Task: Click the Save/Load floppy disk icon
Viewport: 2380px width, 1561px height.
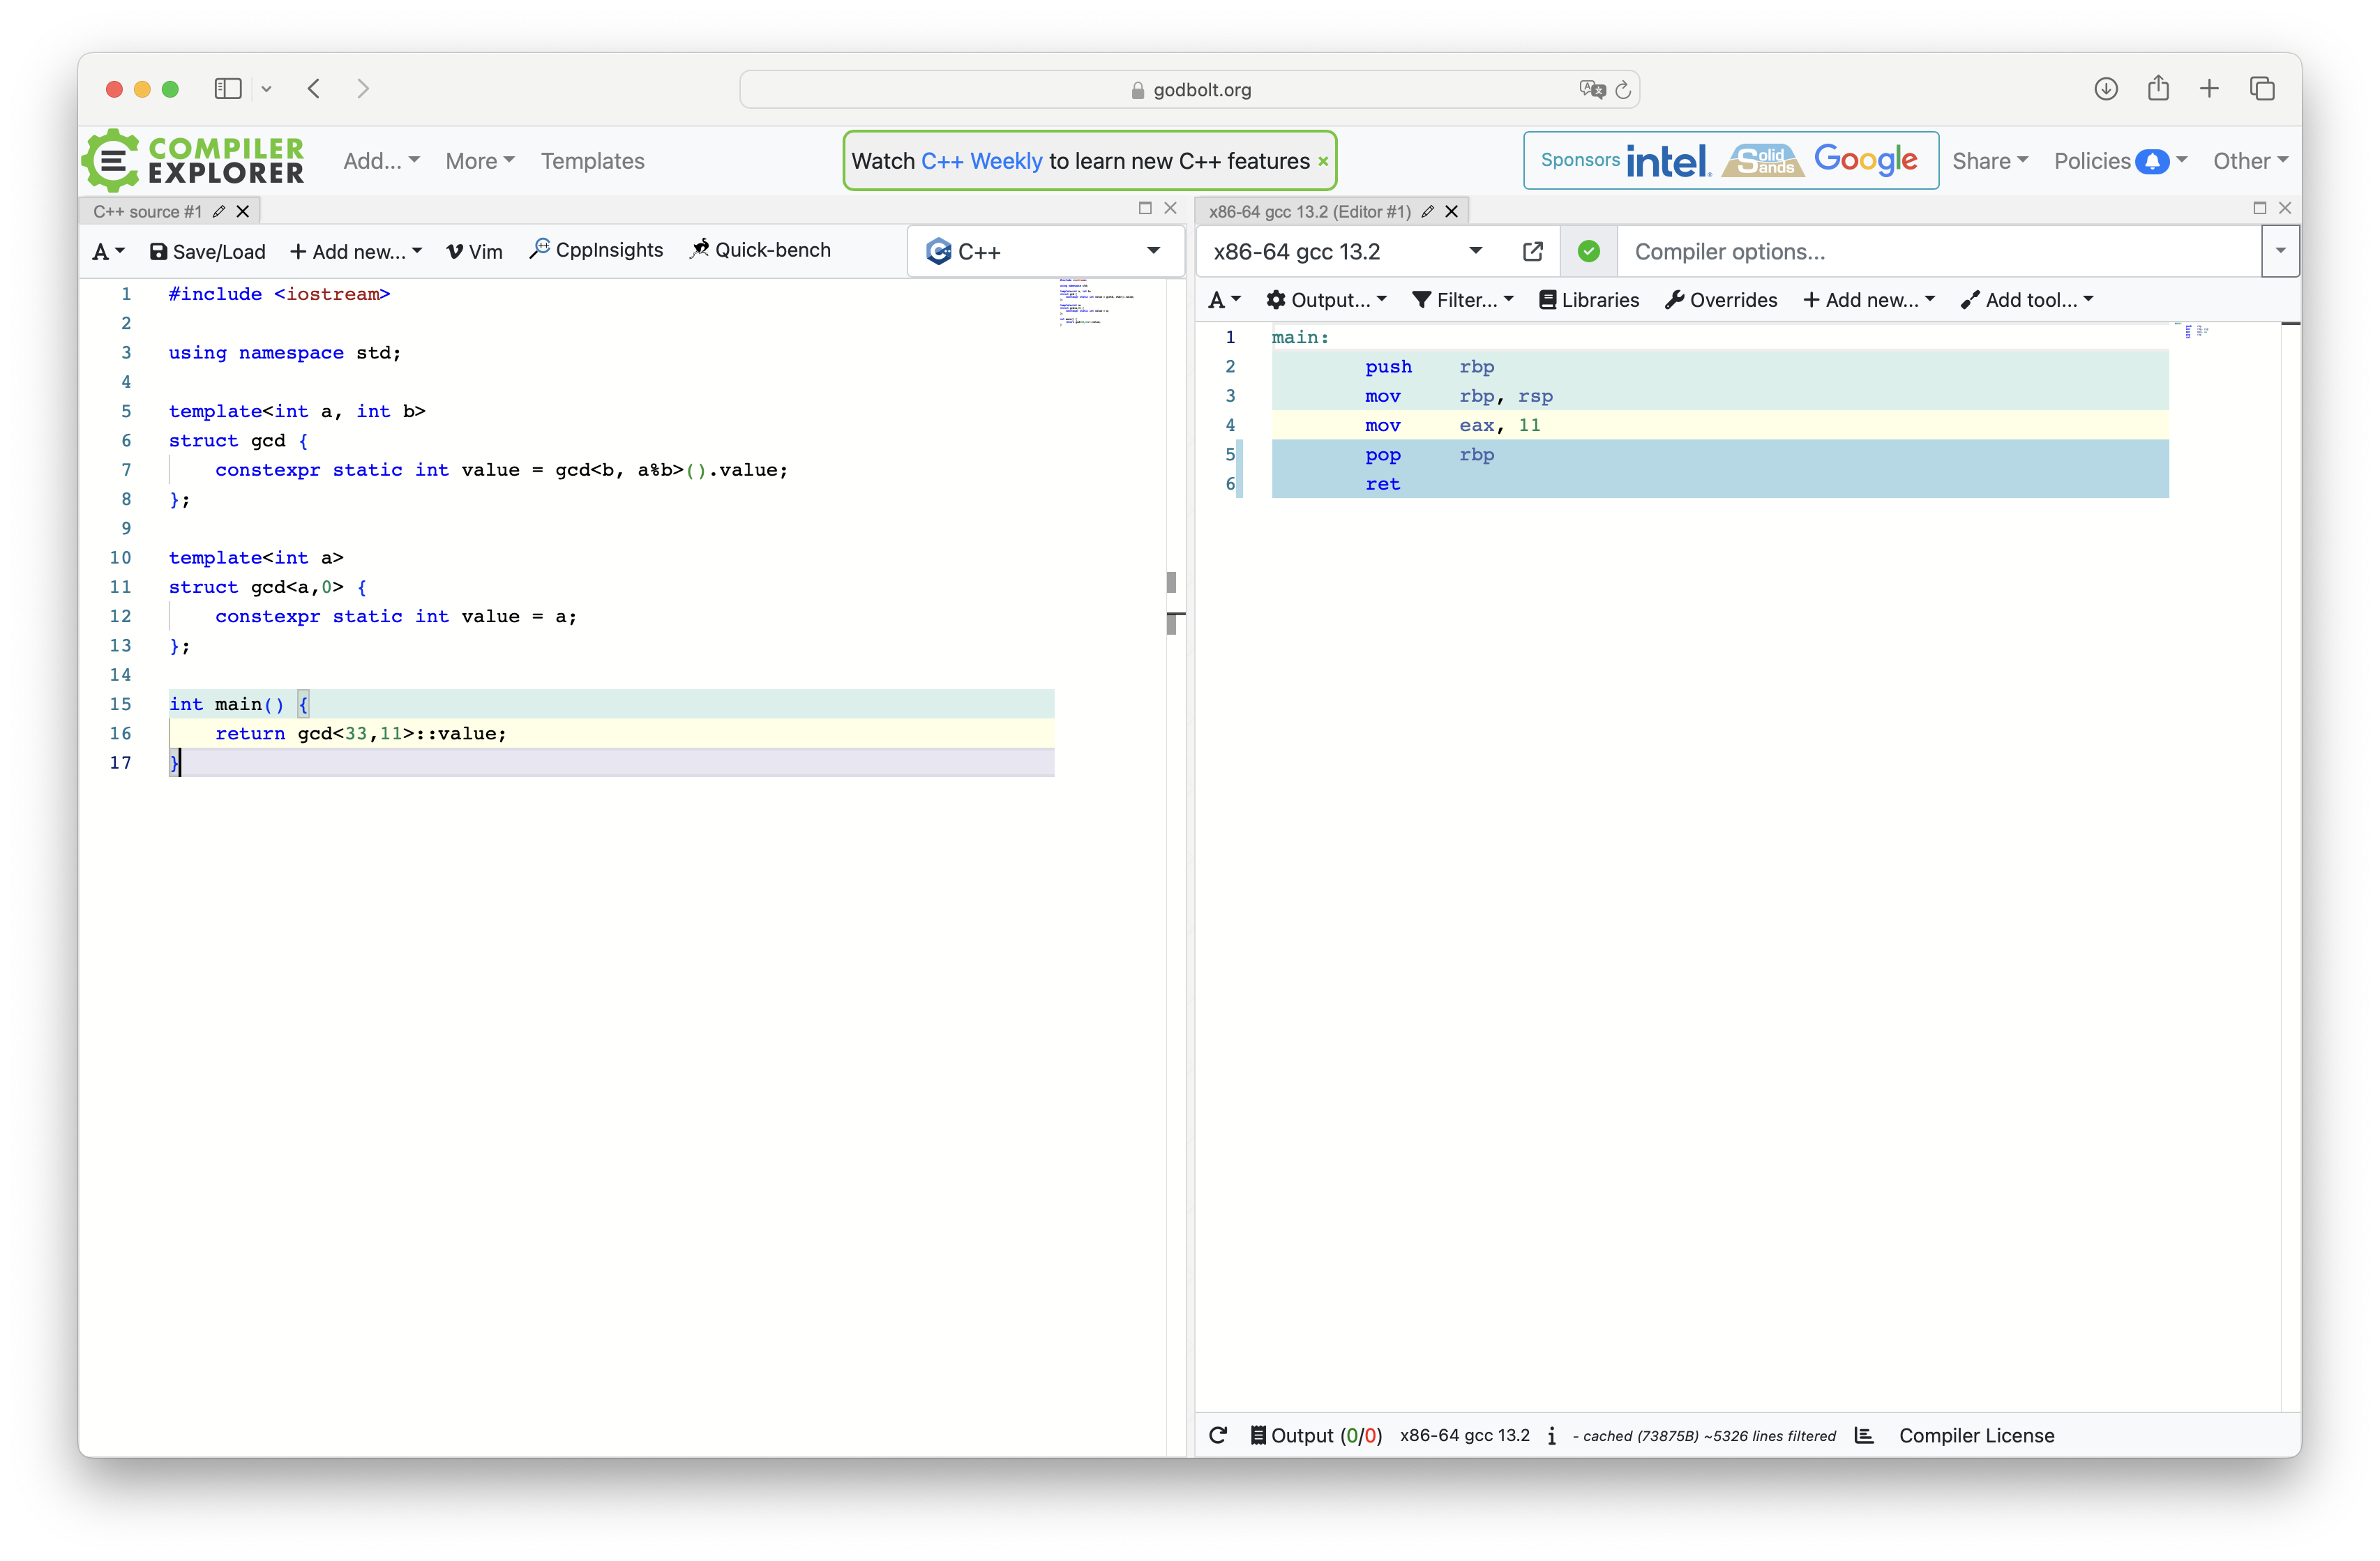Action: coord(158,251)
